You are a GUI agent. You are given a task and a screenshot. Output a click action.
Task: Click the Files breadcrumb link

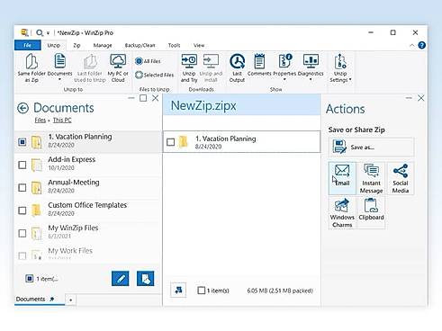click(x=40, y=121)
